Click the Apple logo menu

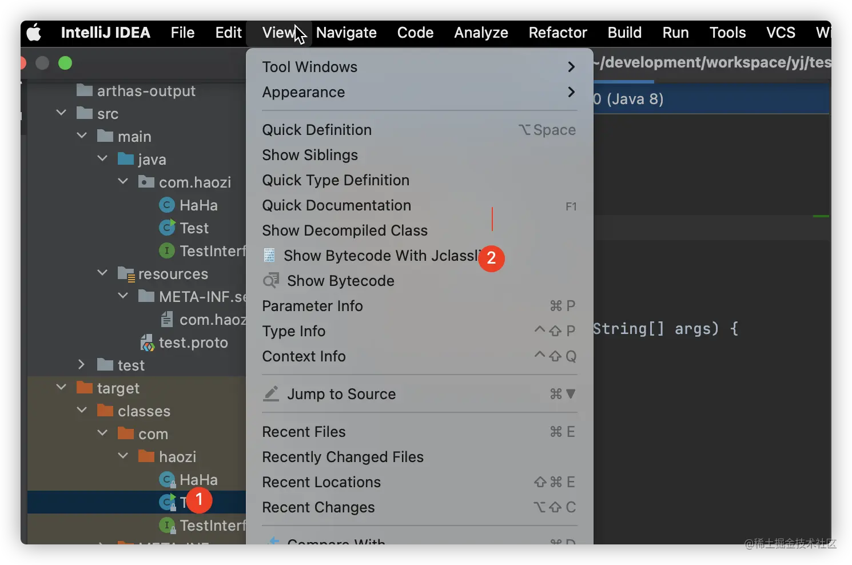pyautogui.click(x=34, y=33)
